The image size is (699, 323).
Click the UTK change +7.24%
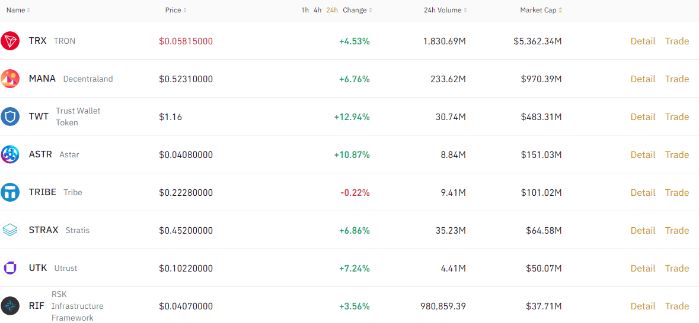coord(355,268)
